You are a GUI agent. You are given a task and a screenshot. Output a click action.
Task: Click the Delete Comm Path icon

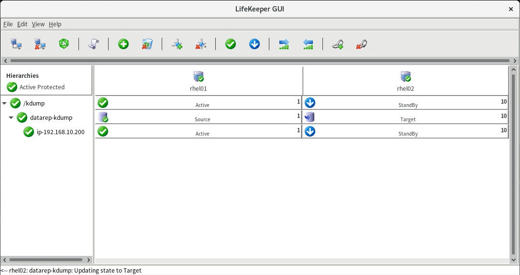(200, 44)
